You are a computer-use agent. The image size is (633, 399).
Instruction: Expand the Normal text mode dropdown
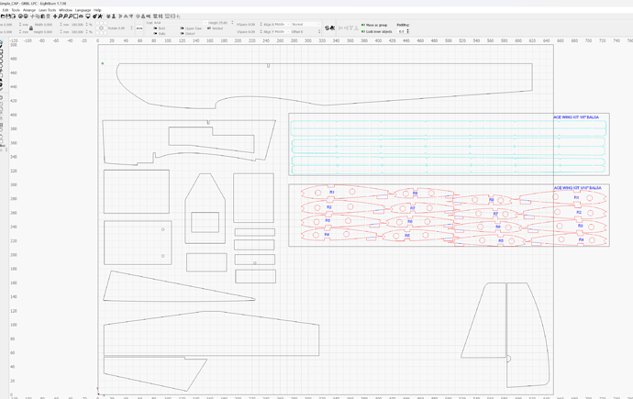pyautogui.click(x=306, y=25)
